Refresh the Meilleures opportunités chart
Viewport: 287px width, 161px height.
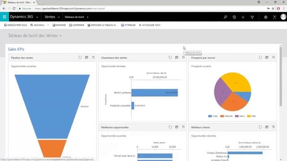point(170,127)
